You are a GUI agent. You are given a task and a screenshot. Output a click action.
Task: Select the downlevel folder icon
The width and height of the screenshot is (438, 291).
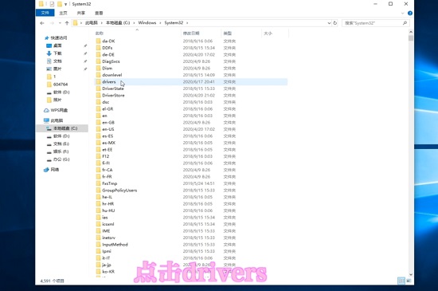point(98,75)
